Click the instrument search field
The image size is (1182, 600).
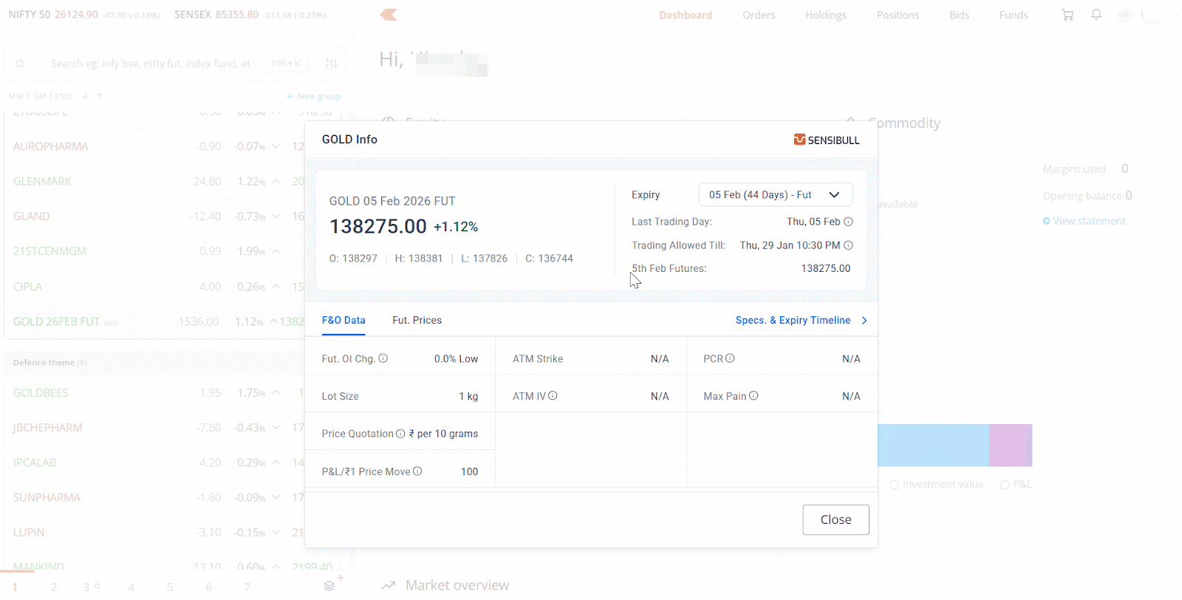point(151,64)
